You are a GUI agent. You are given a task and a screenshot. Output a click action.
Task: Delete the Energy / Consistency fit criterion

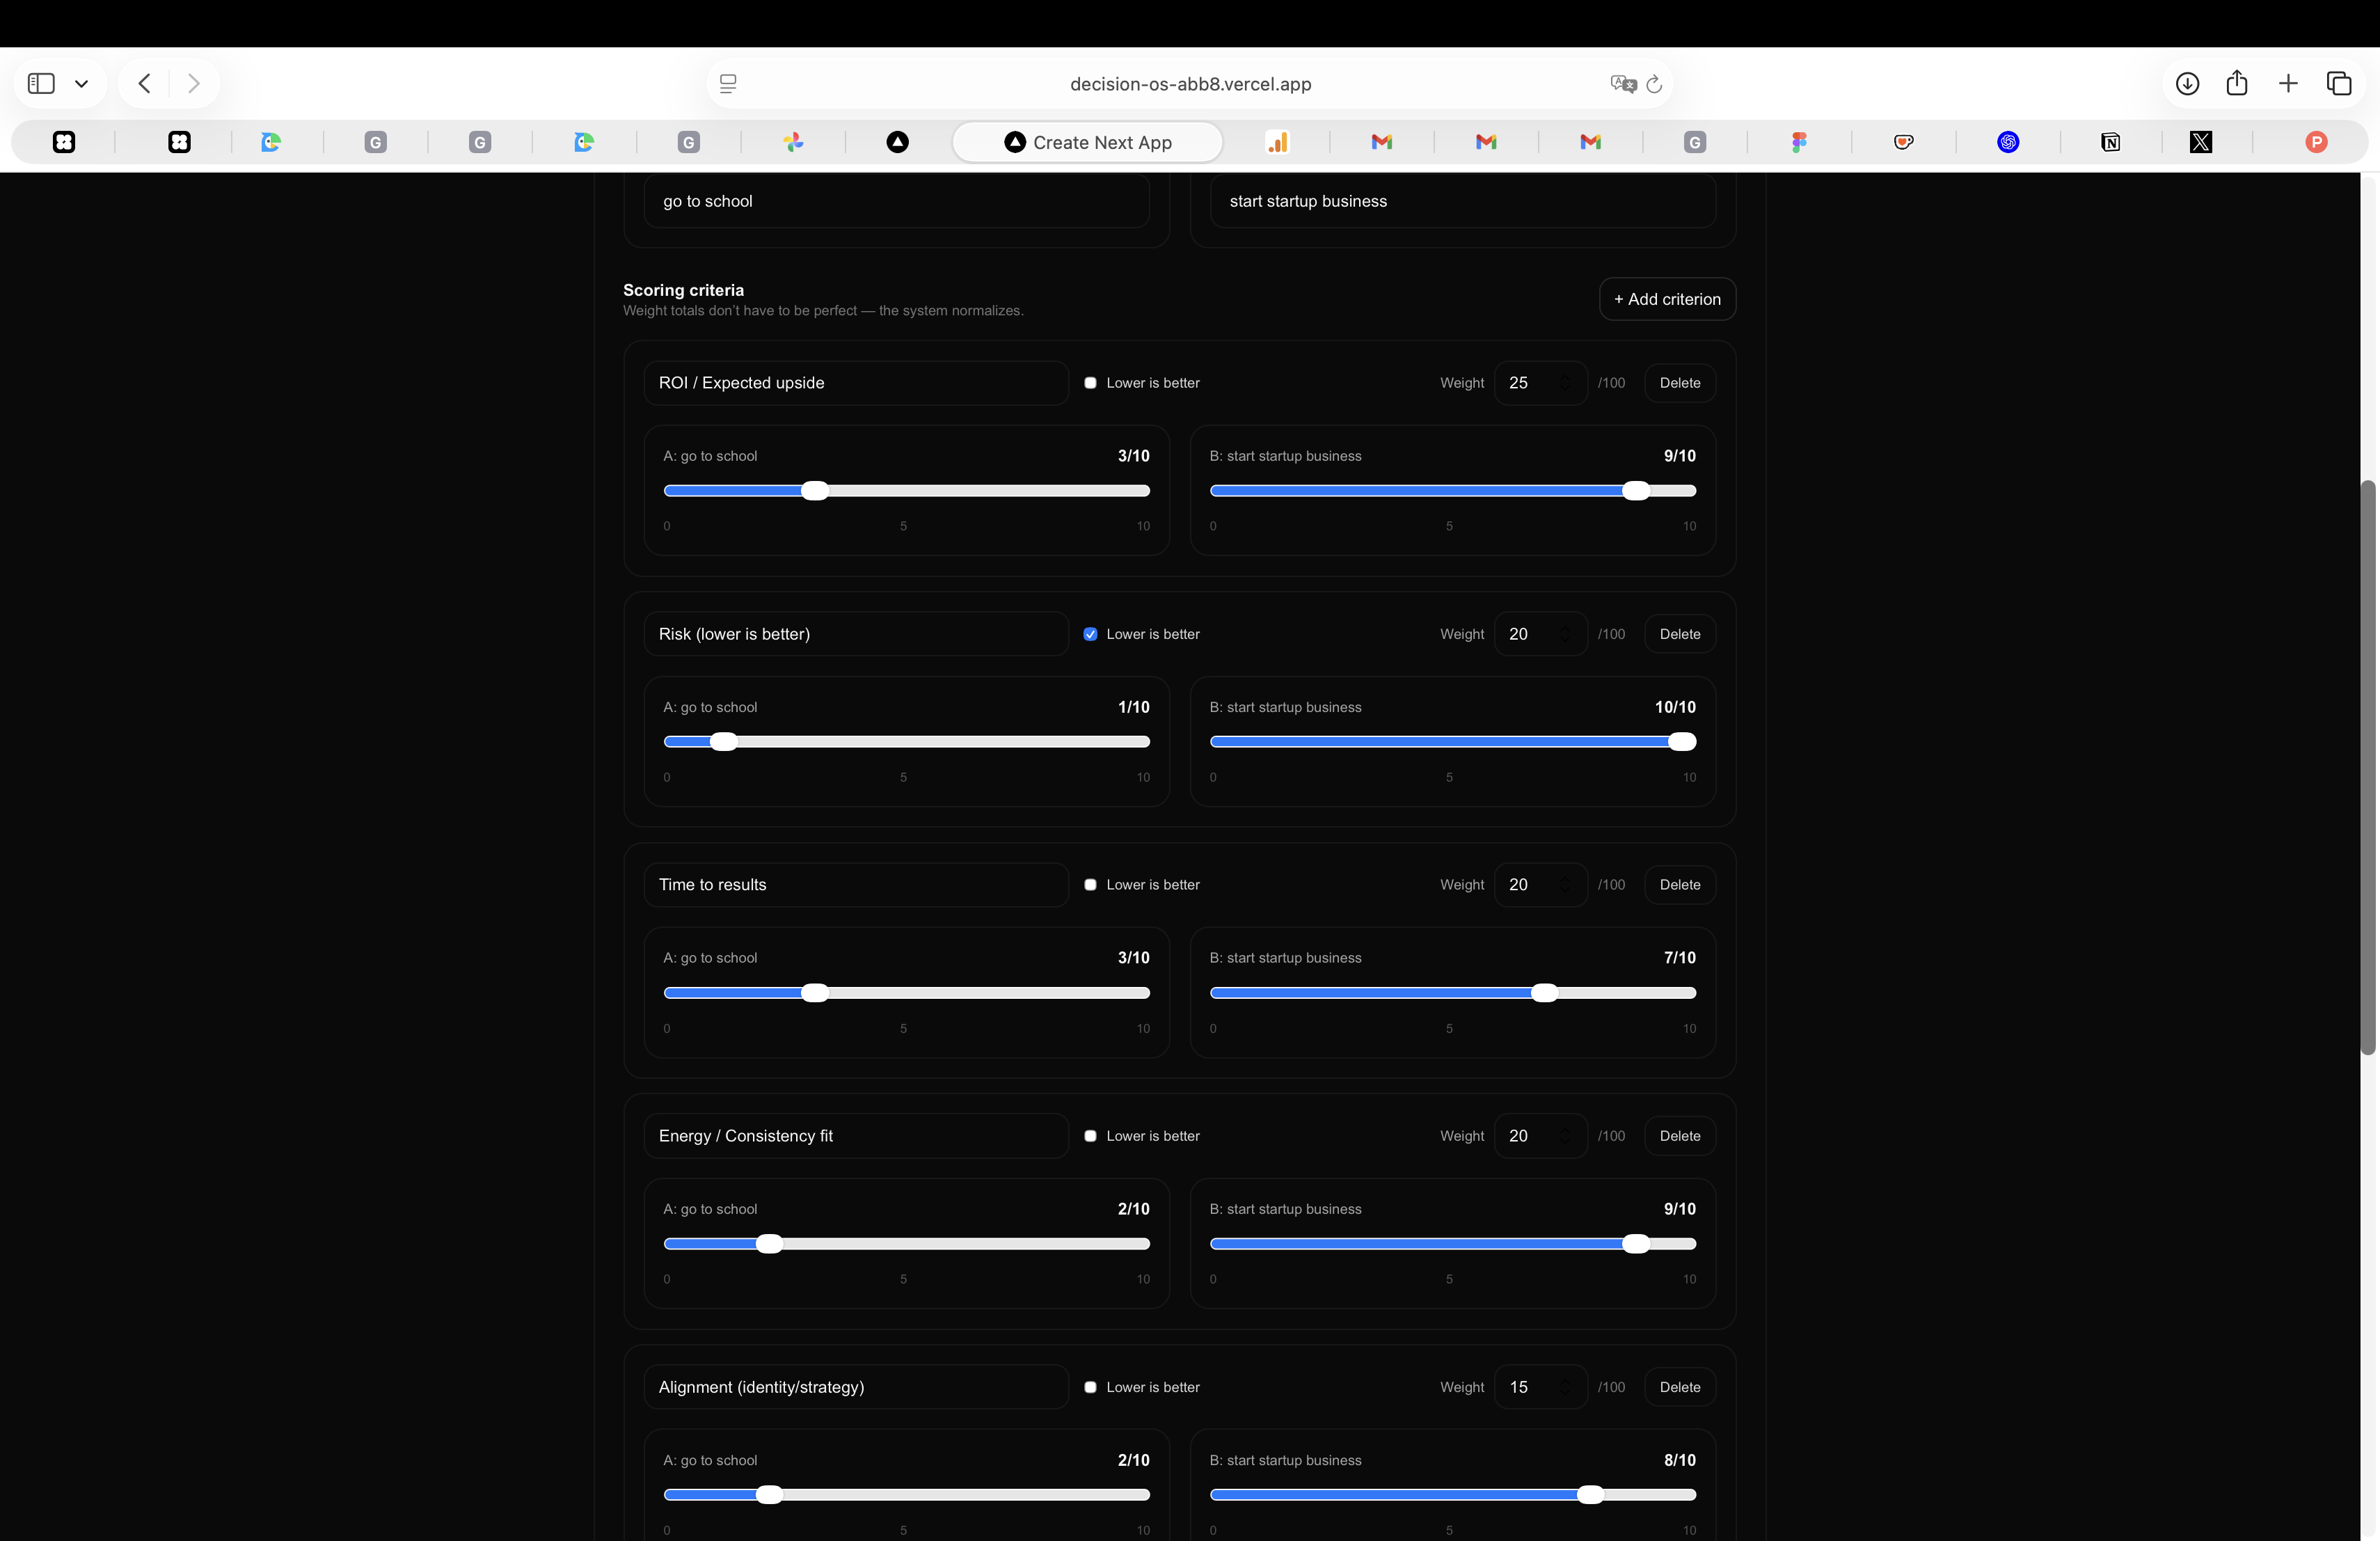pyautogui.click(x=1680, y=1136)
